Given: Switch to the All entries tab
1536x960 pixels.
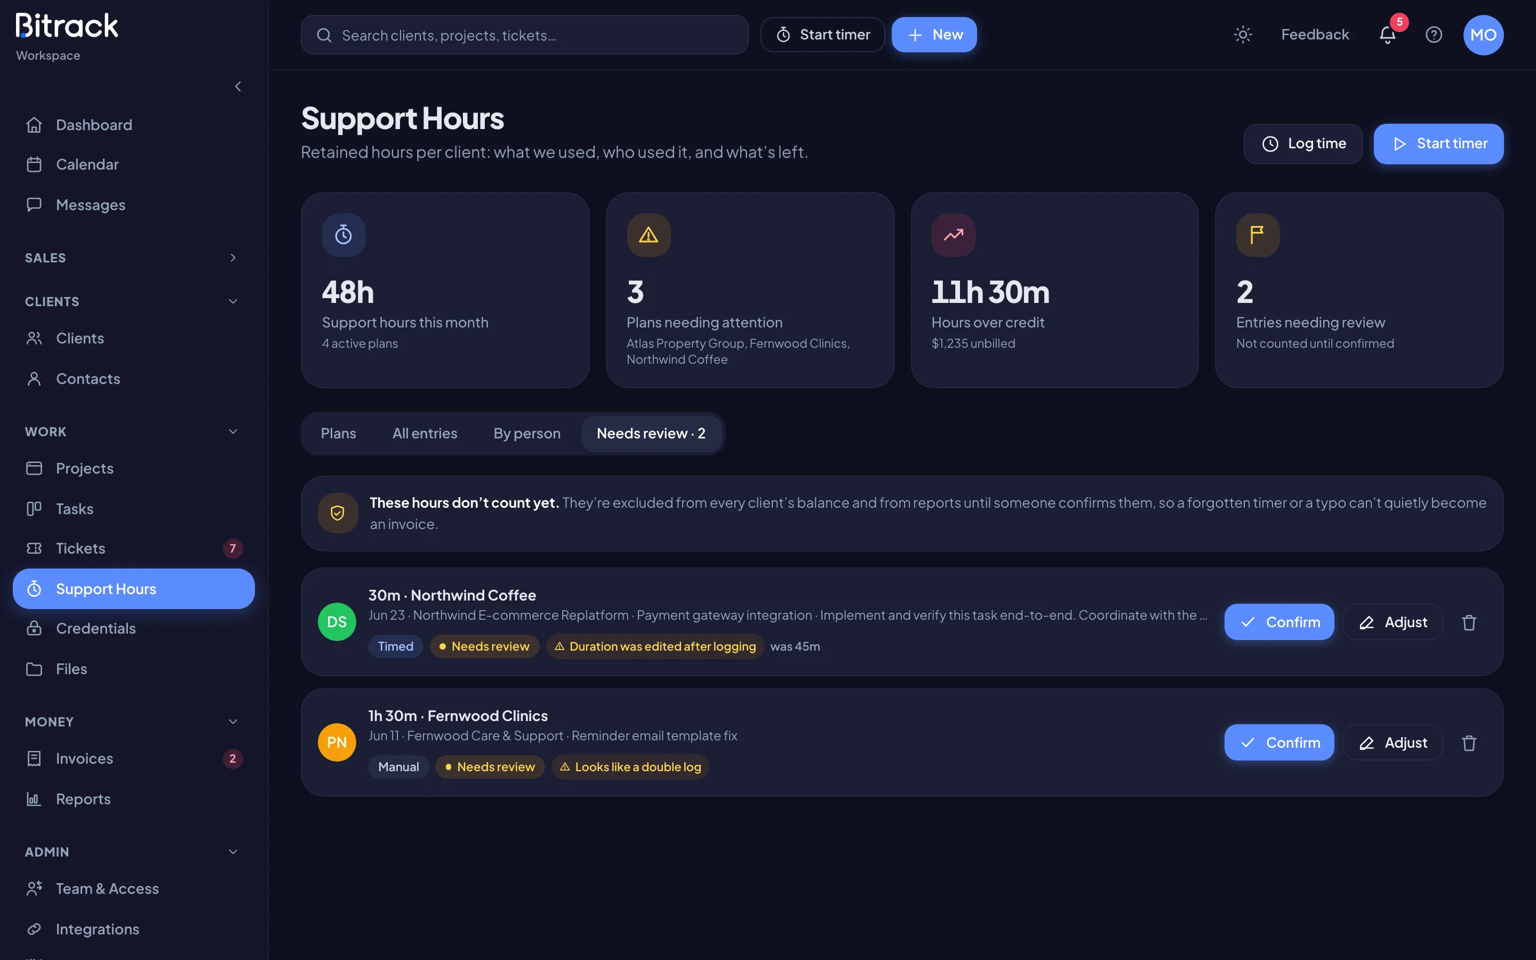Looking at the screenshot, I should (425, 434).
